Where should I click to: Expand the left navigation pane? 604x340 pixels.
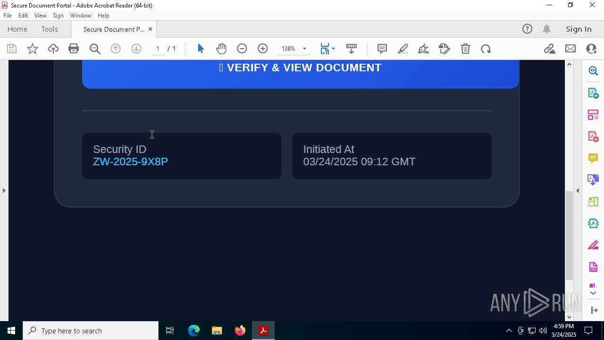(4, 190)
